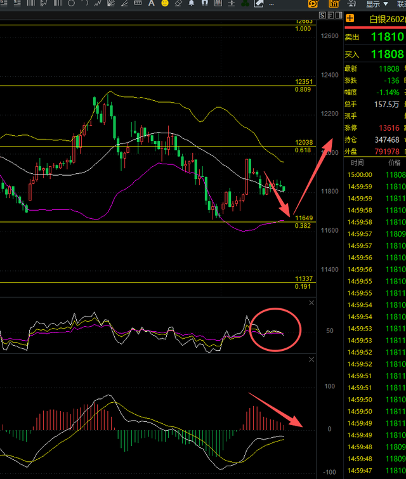Click the 幅度 value -1.14%
This screenshot has height=479, width=406.
388,92
